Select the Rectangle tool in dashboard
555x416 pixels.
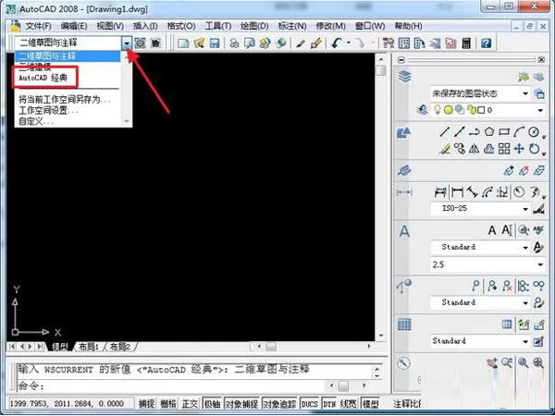[x=504, y=132]
